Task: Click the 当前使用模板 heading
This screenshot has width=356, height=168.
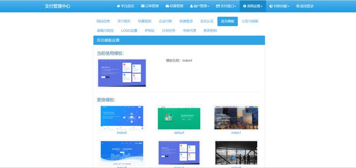Action: click(110, 53)
